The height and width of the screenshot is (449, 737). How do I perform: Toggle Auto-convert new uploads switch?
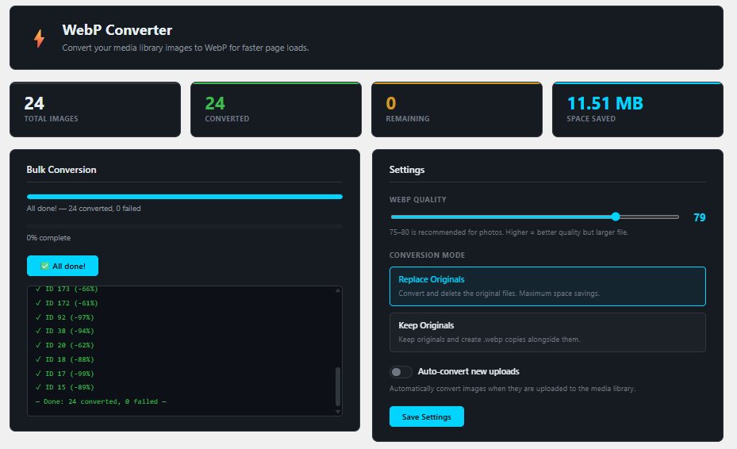(x=401, y=372)
